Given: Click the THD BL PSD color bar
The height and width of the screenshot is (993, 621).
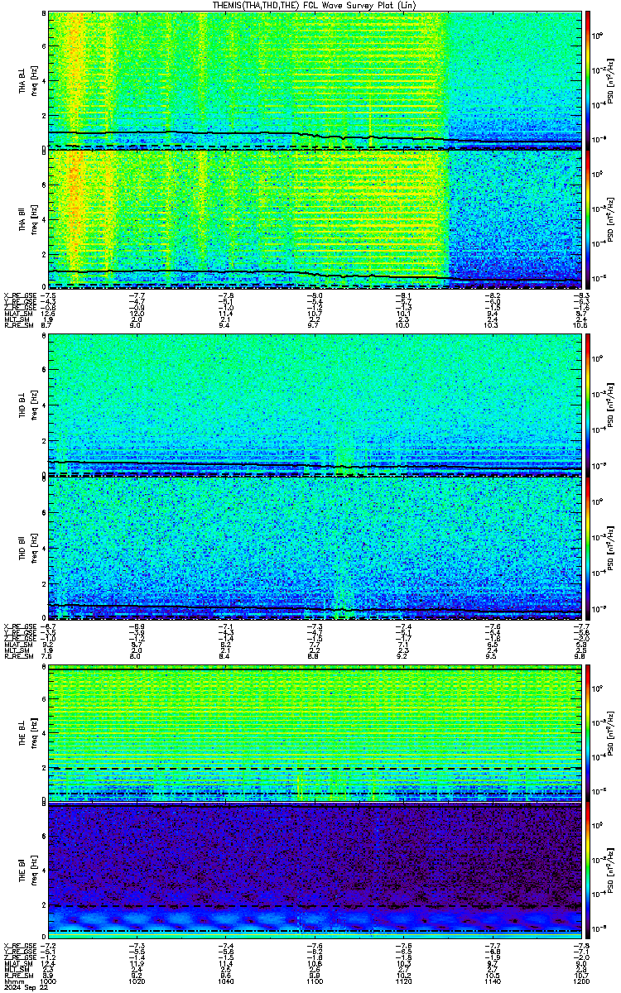Looking at the screenshot, I should [587, 405].
